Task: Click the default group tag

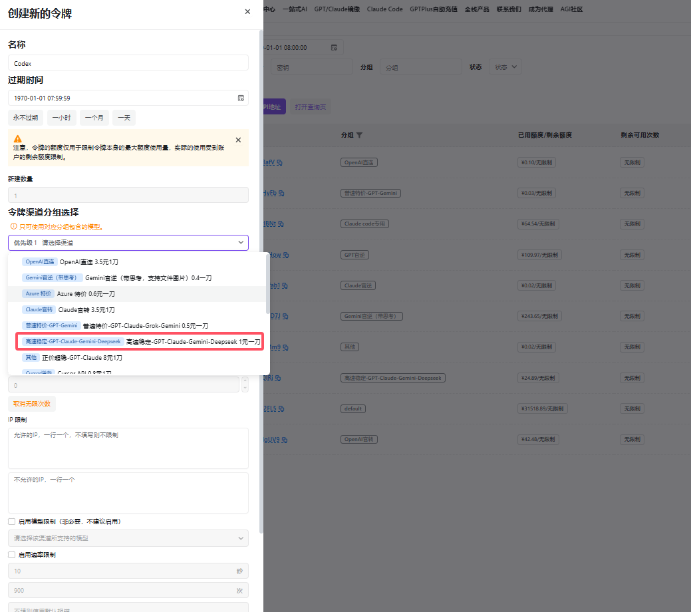Action: pos(353,408)
